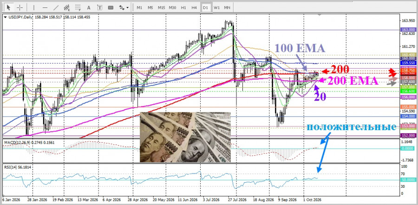Click the grey 157.600 level label
The image size is (418, 205).
coord(408,82)
